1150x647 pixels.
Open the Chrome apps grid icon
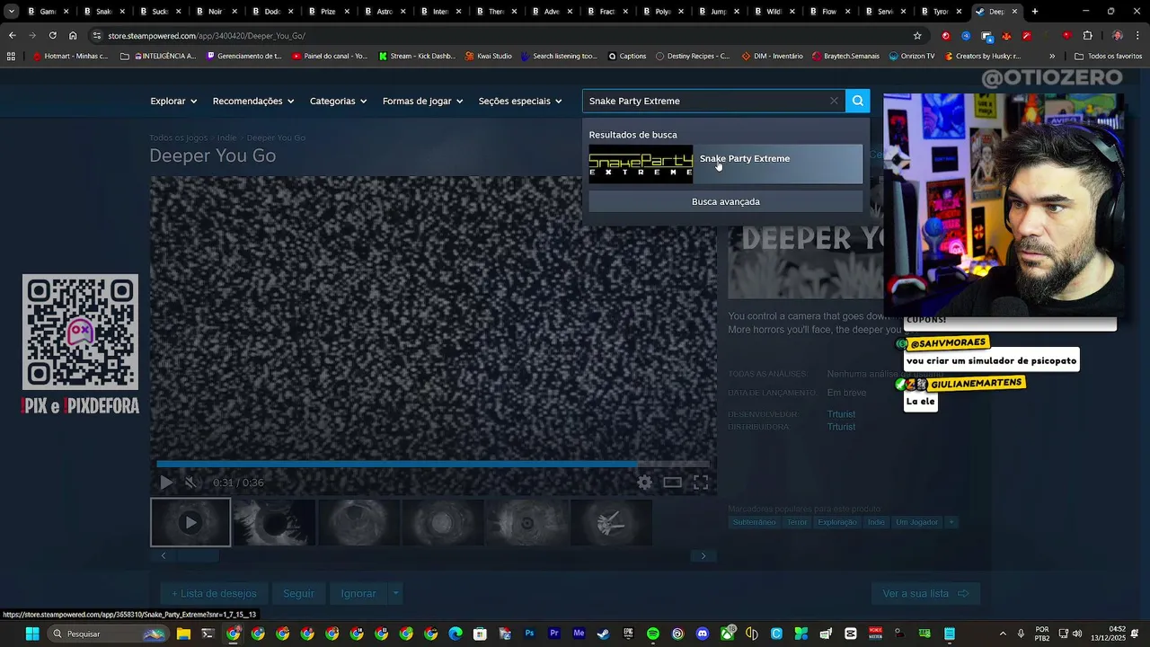point(11,56)
